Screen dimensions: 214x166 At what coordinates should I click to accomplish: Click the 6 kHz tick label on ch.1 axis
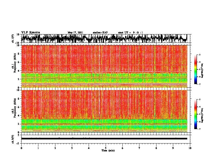[x=19, y=62]
